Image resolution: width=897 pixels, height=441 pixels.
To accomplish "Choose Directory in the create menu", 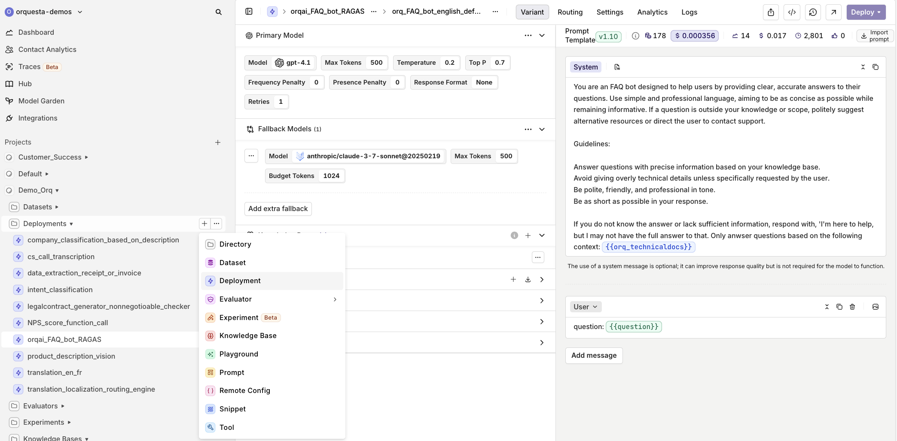I will [272, 244].
